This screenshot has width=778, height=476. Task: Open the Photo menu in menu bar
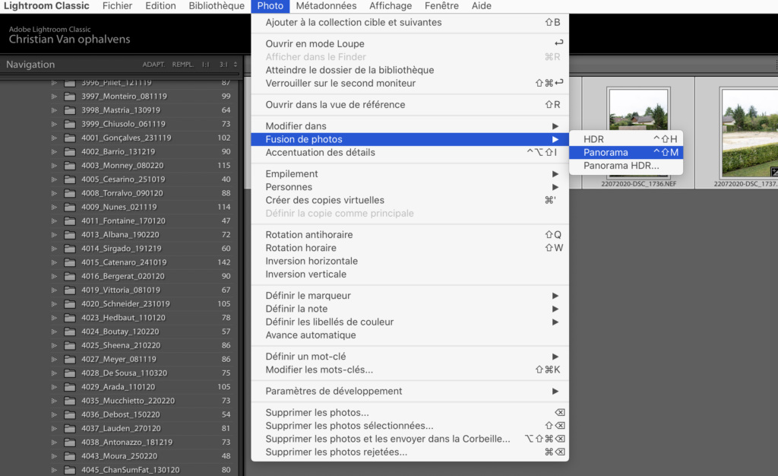tap(270, 6)
